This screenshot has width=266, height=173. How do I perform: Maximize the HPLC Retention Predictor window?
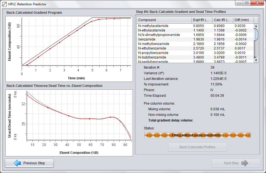[247, 3]
